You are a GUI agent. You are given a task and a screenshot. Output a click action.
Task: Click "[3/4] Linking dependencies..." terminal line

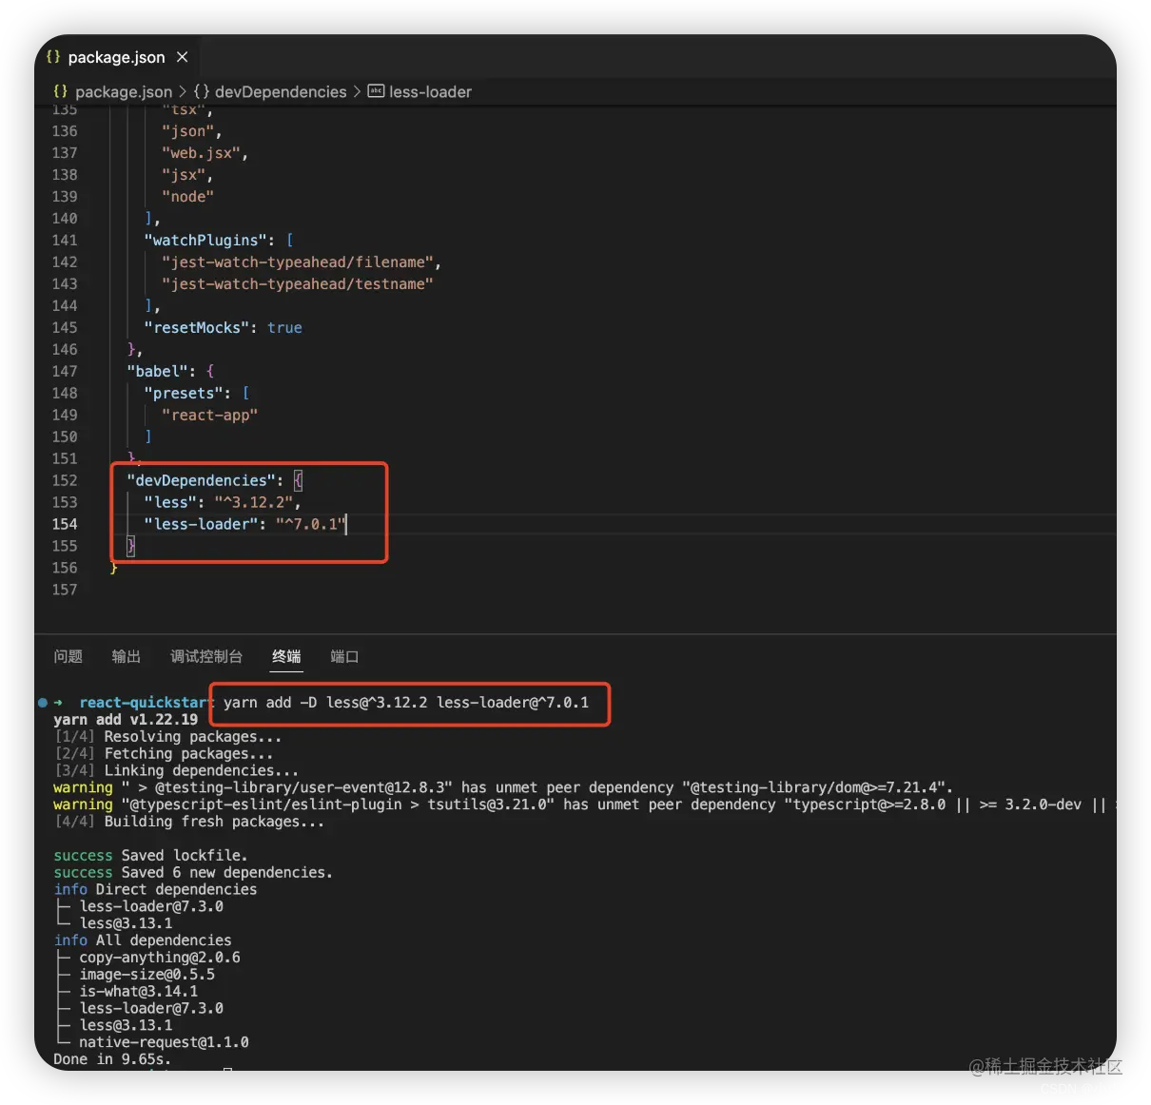(177, 771)
